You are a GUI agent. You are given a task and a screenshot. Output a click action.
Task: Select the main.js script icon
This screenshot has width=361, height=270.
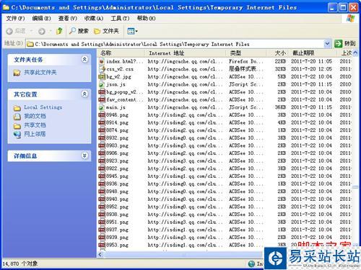pyautogui.click(x=102, y=107)
